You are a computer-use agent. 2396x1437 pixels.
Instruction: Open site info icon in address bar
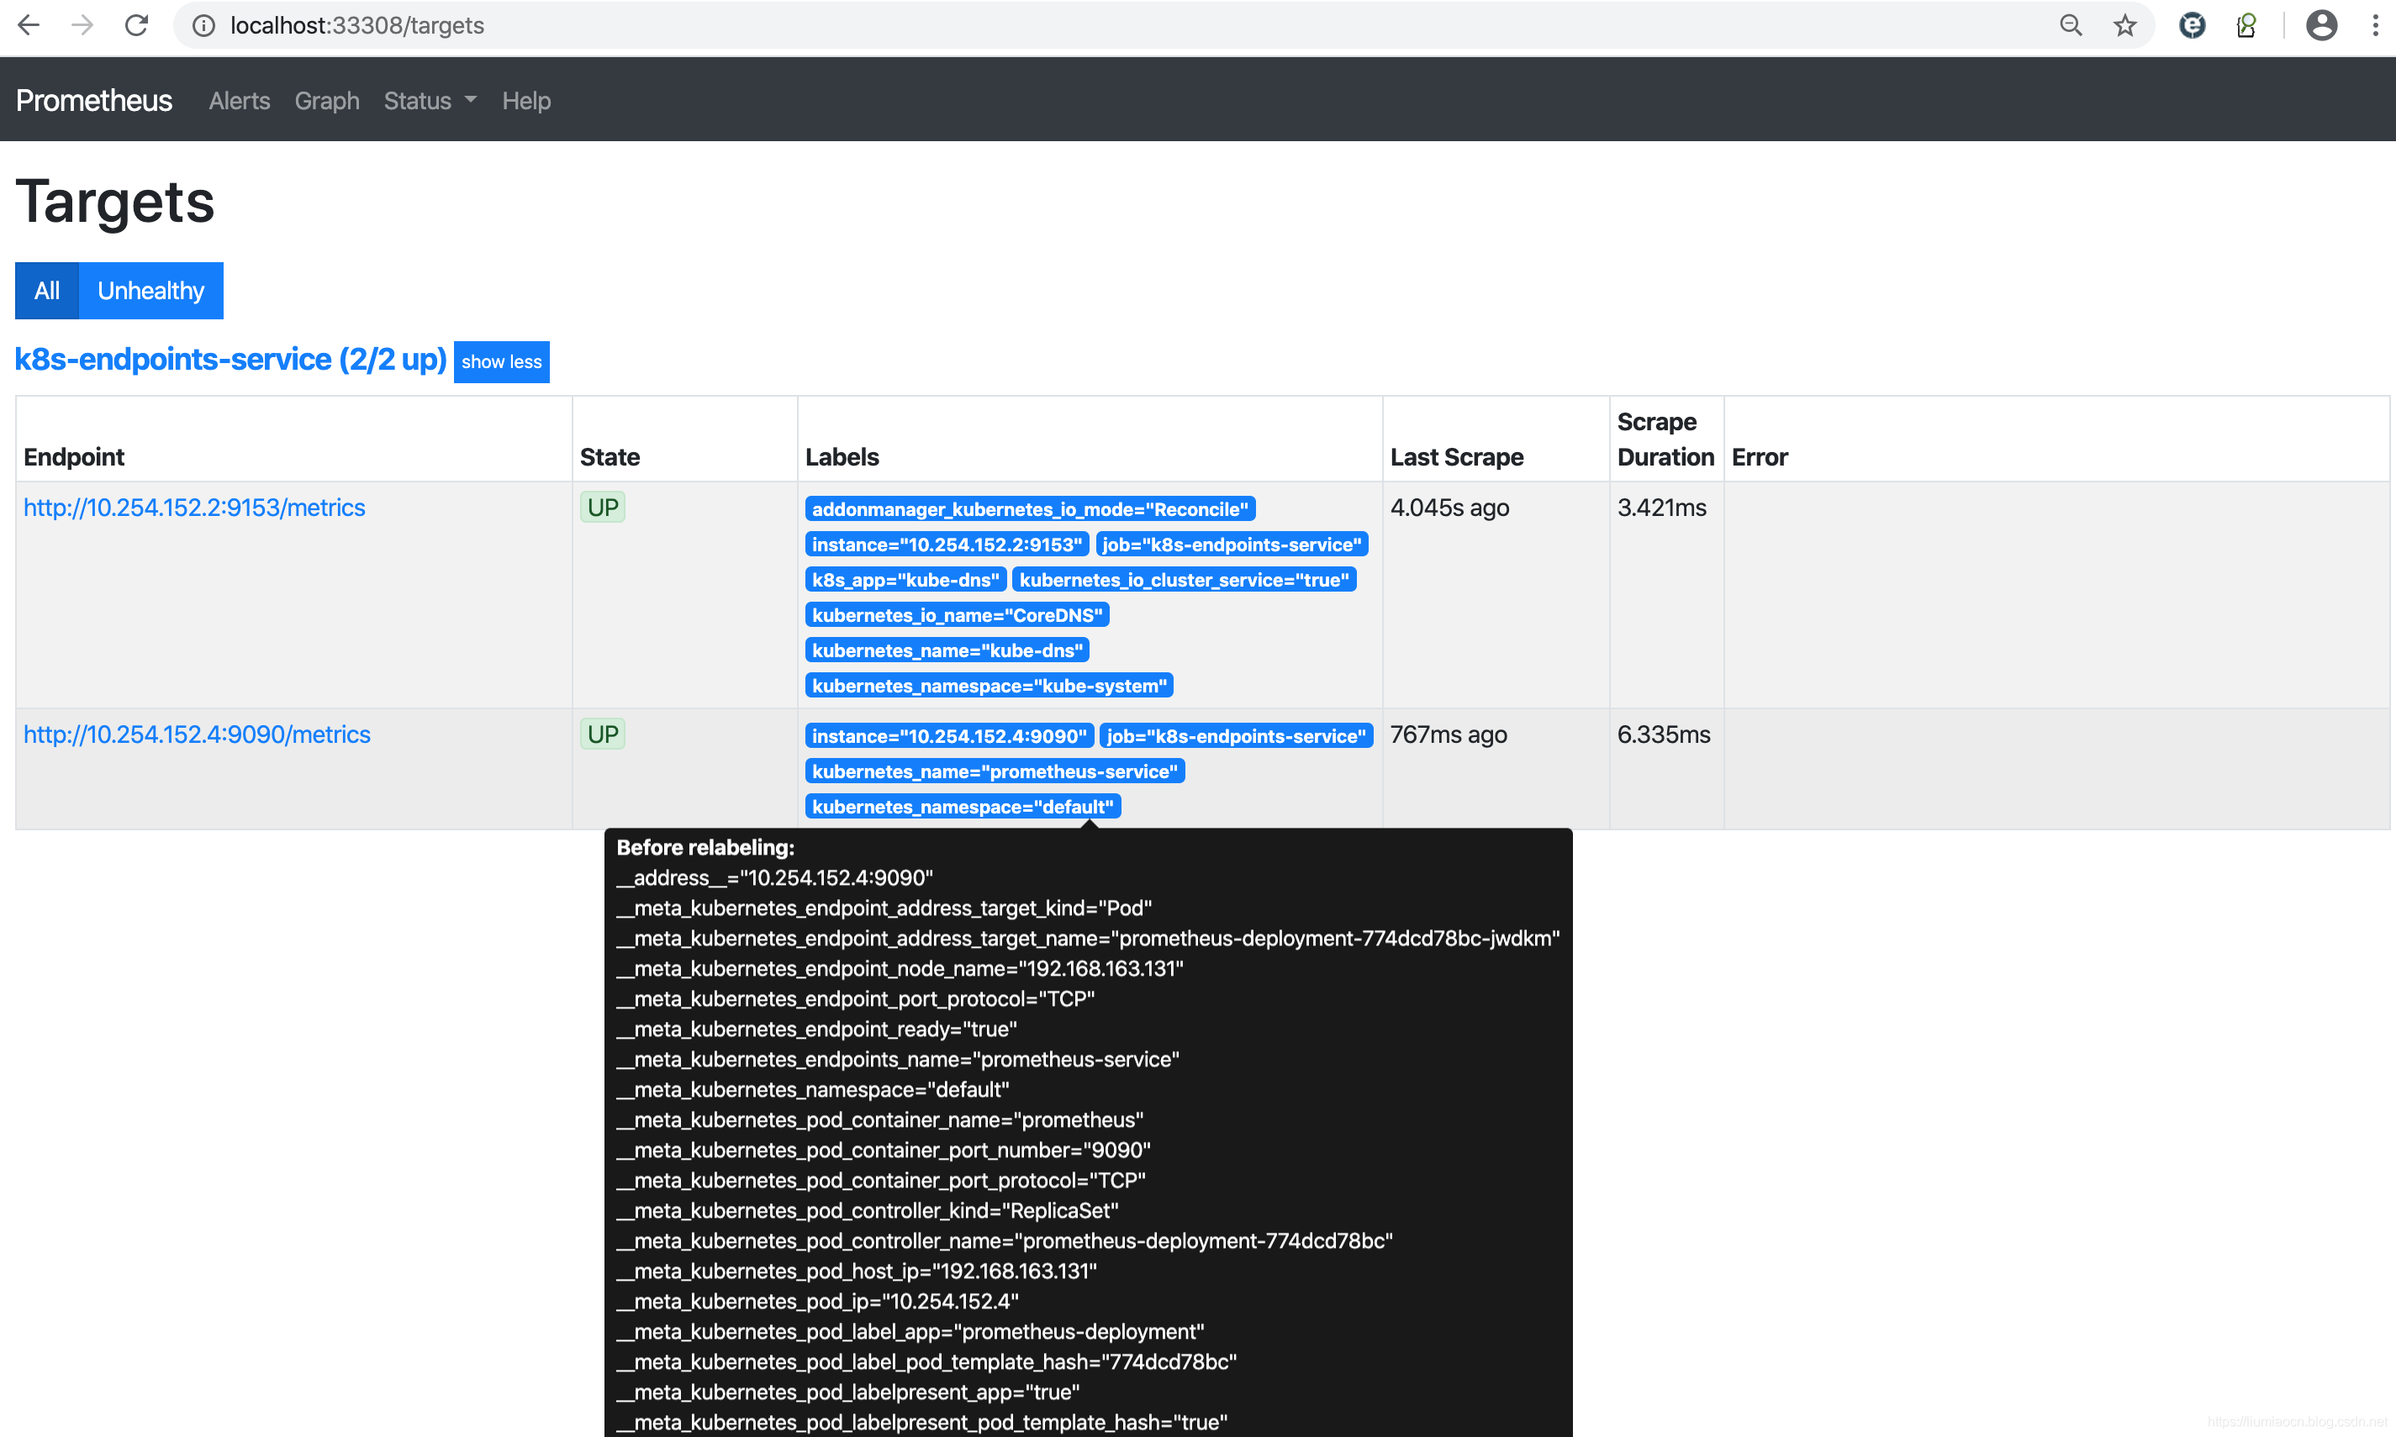[x=203, y=26]
